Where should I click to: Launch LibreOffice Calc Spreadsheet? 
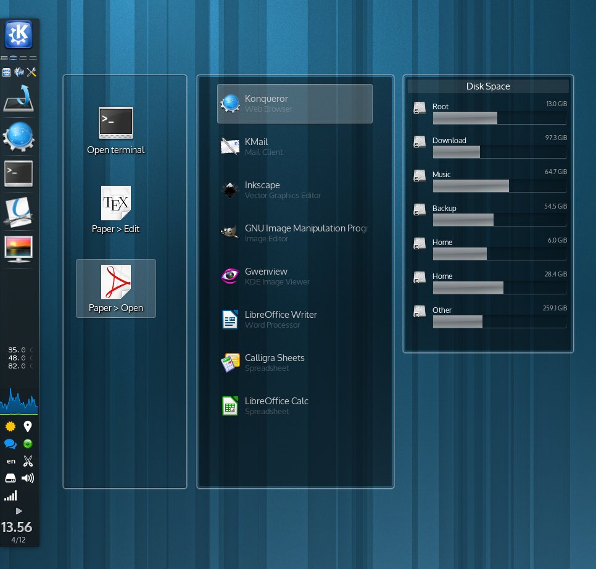click(294, 406)
